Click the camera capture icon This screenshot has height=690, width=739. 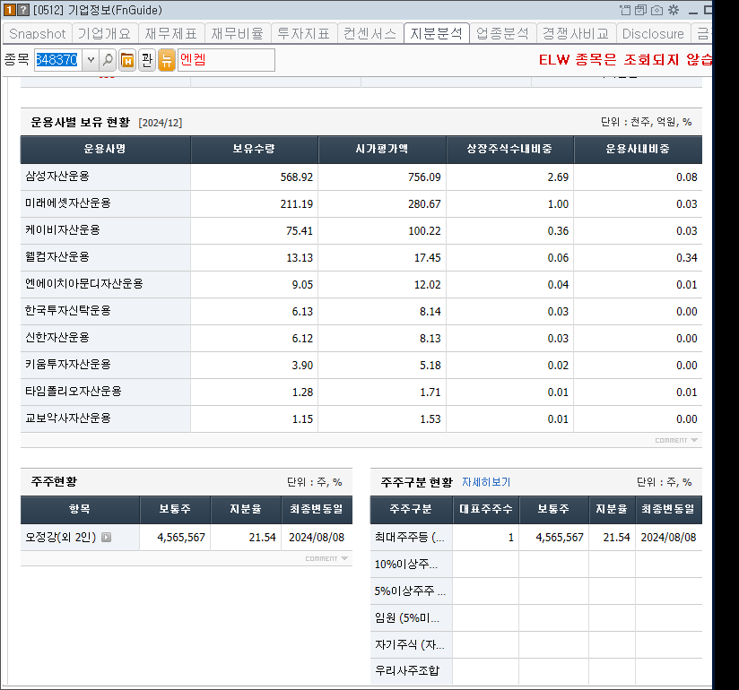tap(656, 10)
